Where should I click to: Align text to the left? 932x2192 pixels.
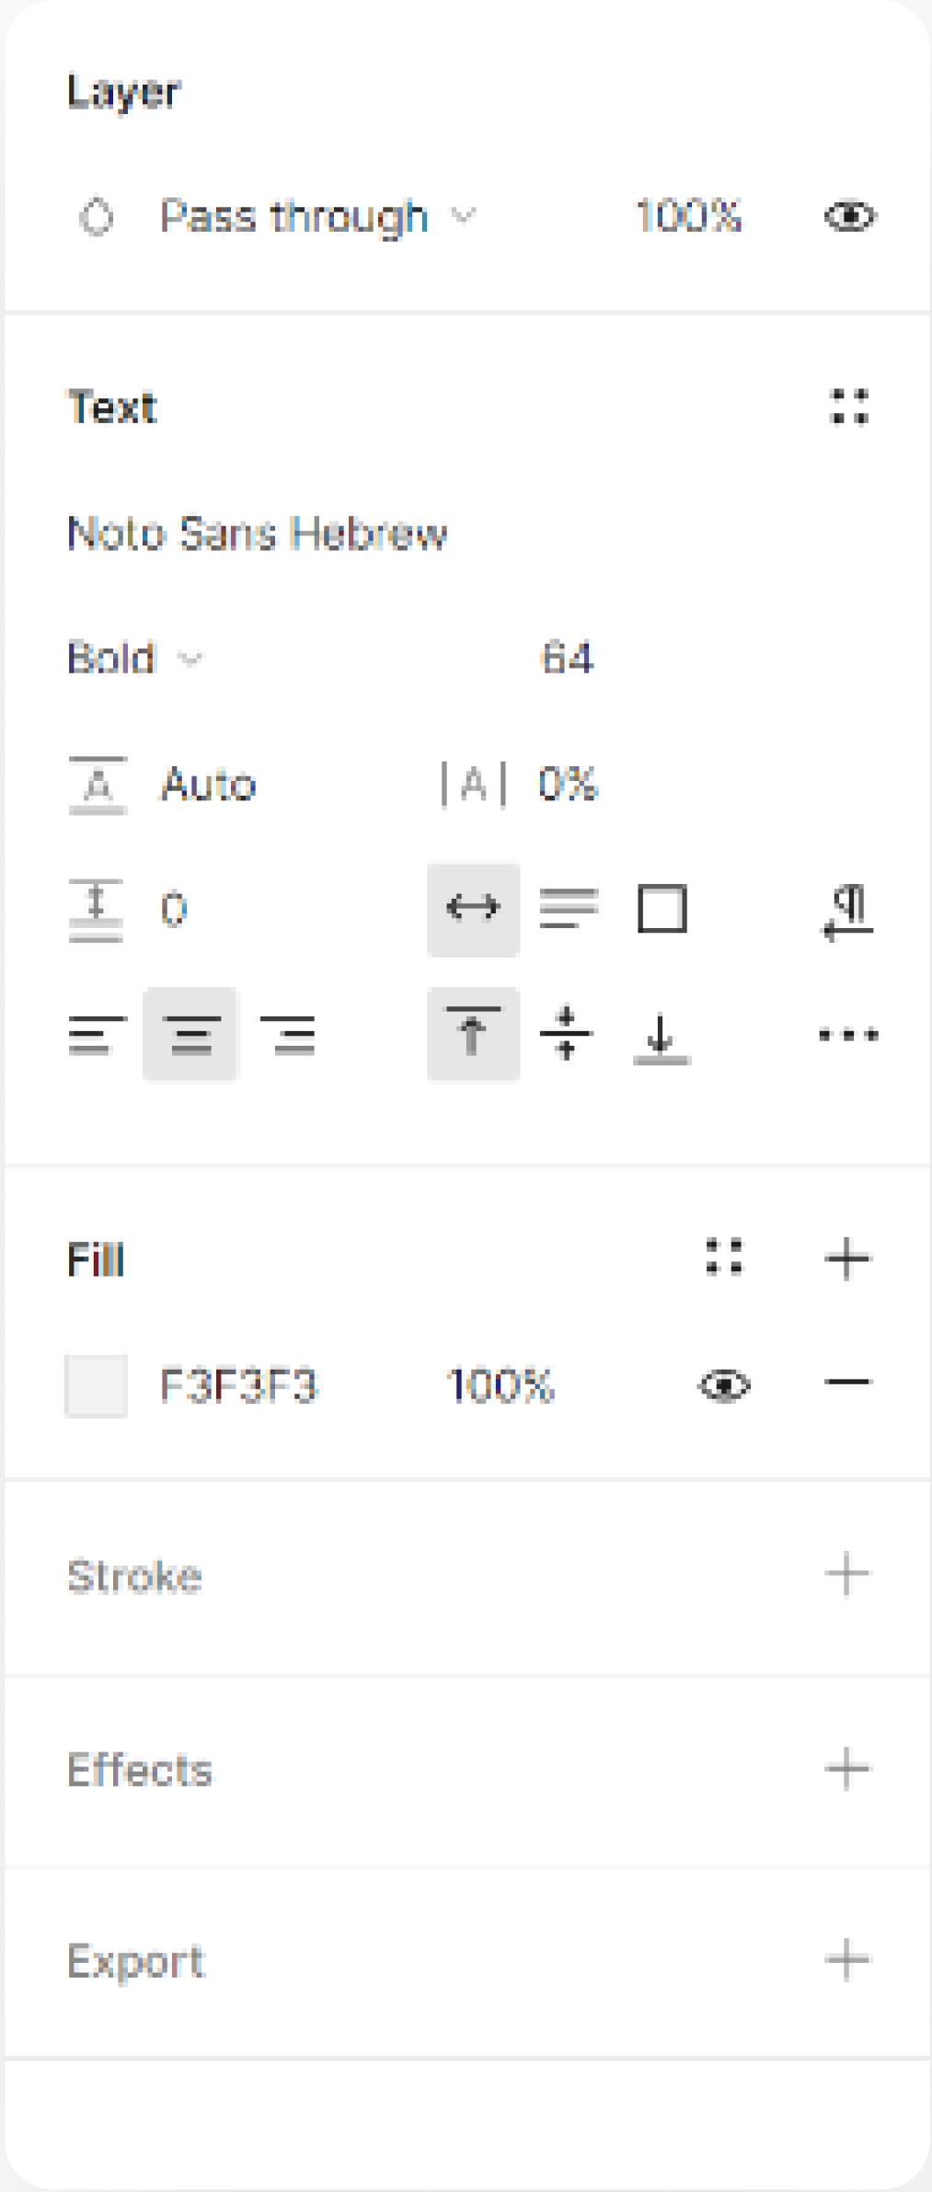point(97,1035)
